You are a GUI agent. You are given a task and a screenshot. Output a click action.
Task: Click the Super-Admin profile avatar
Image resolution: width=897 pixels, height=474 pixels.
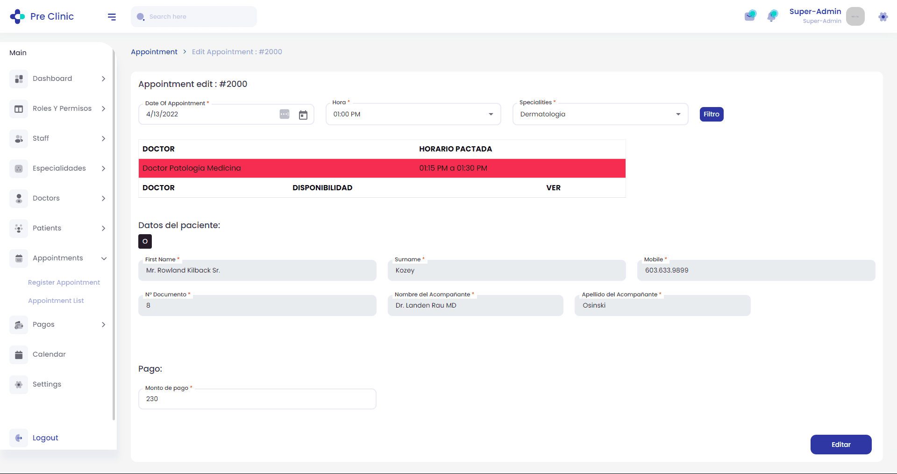[x=855, y=16]
